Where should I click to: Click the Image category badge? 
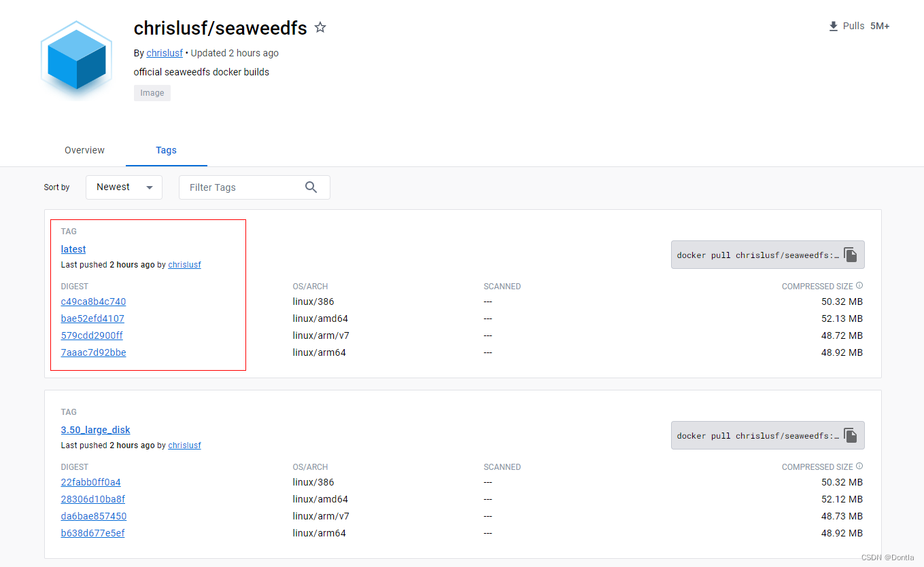(152, 92)
